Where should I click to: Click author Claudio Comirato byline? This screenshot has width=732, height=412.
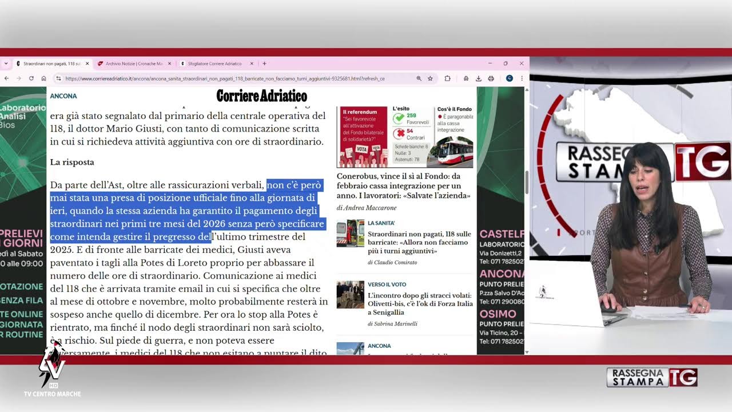(392, 262)
